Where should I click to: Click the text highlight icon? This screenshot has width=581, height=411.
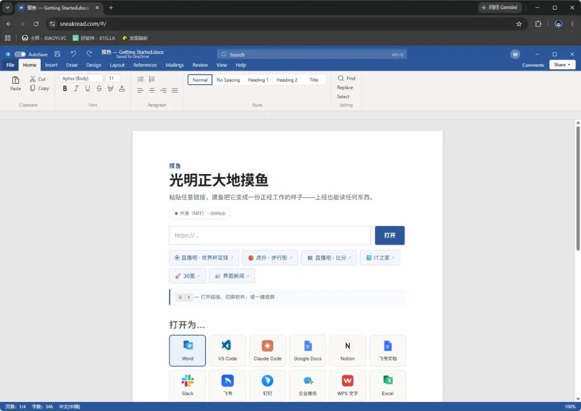point(110,89)
